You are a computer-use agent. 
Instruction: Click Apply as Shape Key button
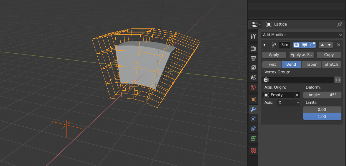[301, 55]
